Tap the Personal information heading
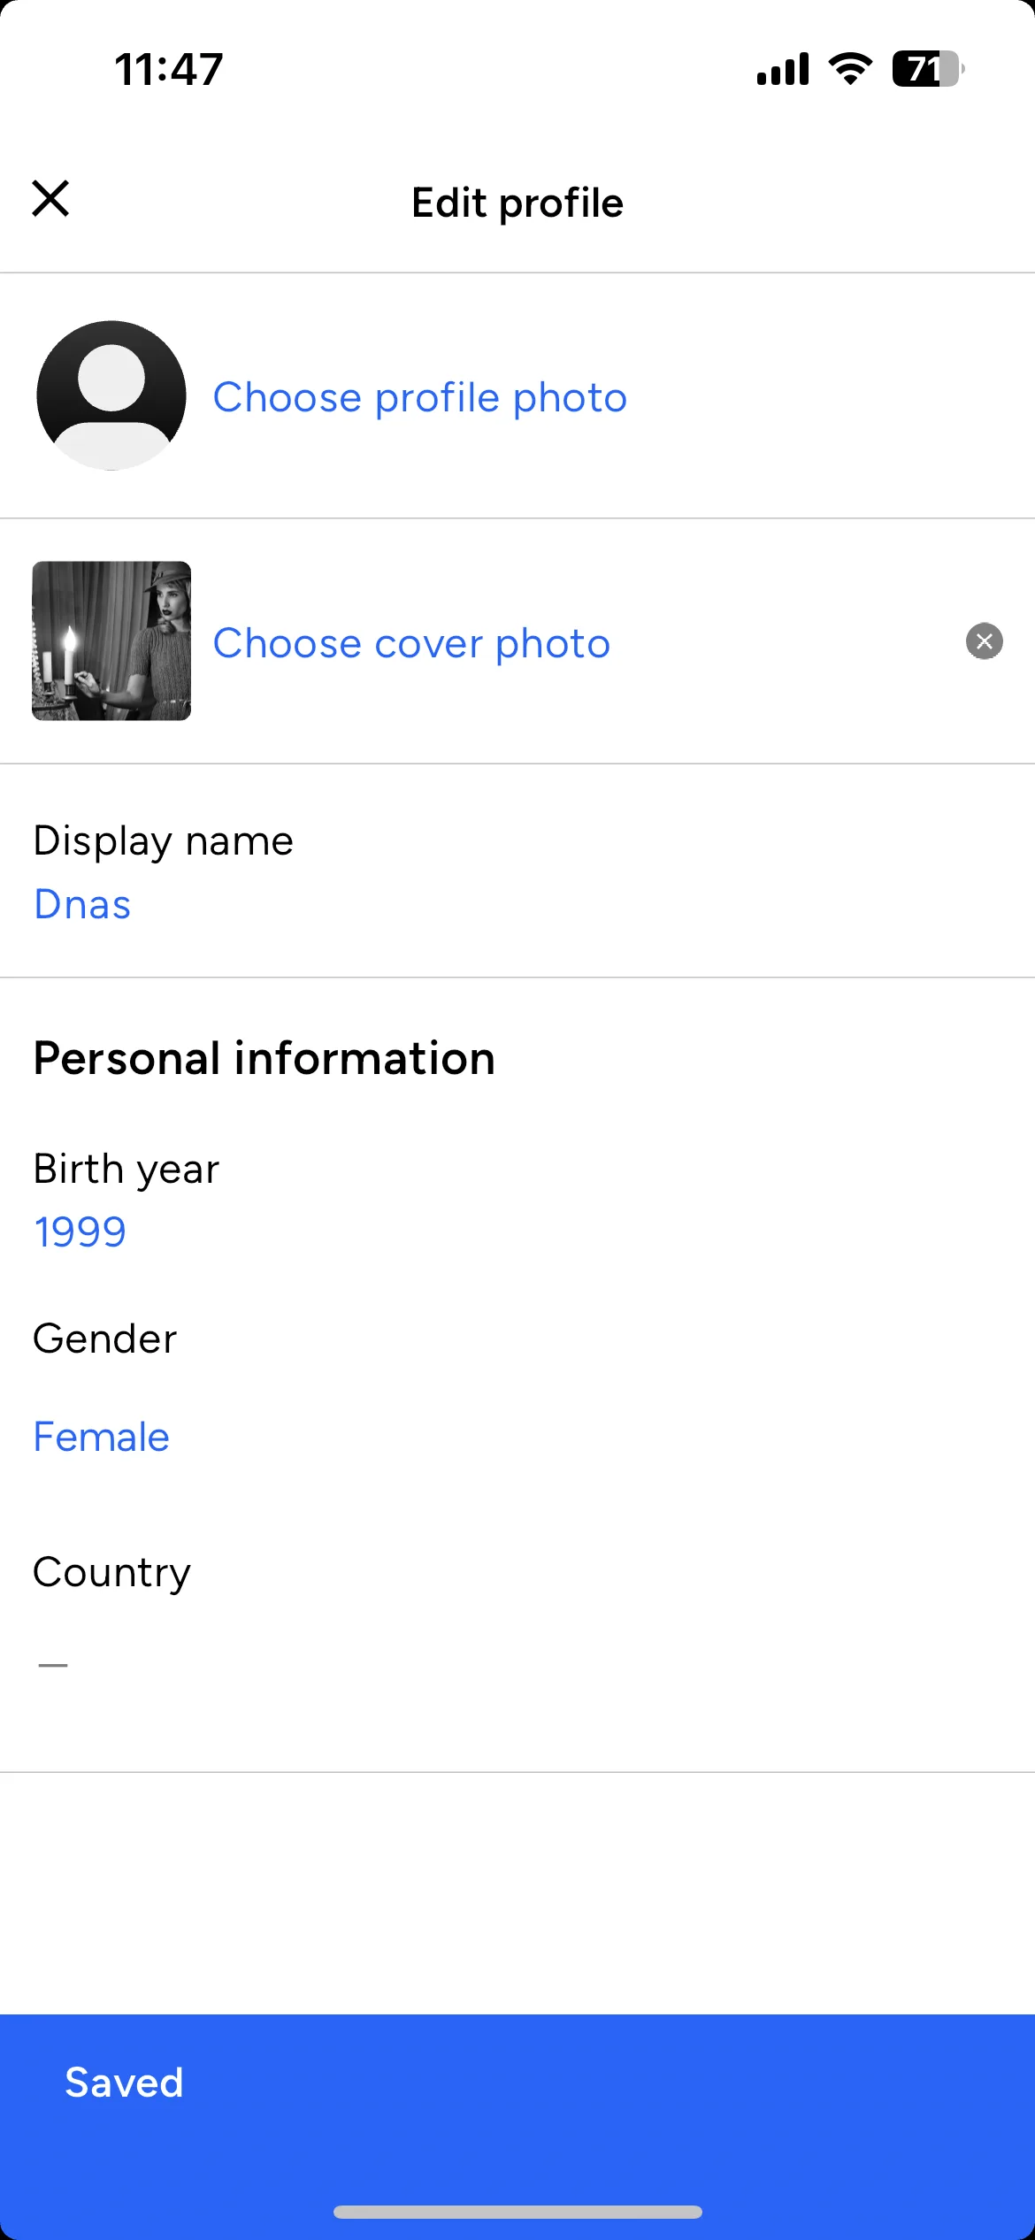Image resolution: width=1035 pixels, height=2240 pixels. pyautogui.click(x=264, y=1058)
